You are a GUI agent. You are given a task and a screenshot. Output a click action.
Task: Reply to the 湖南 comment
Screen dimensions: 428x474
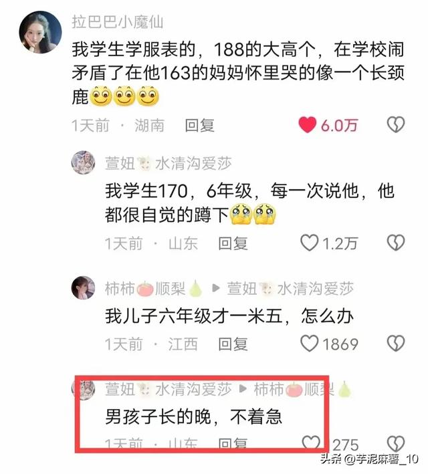tap(200, 126)
